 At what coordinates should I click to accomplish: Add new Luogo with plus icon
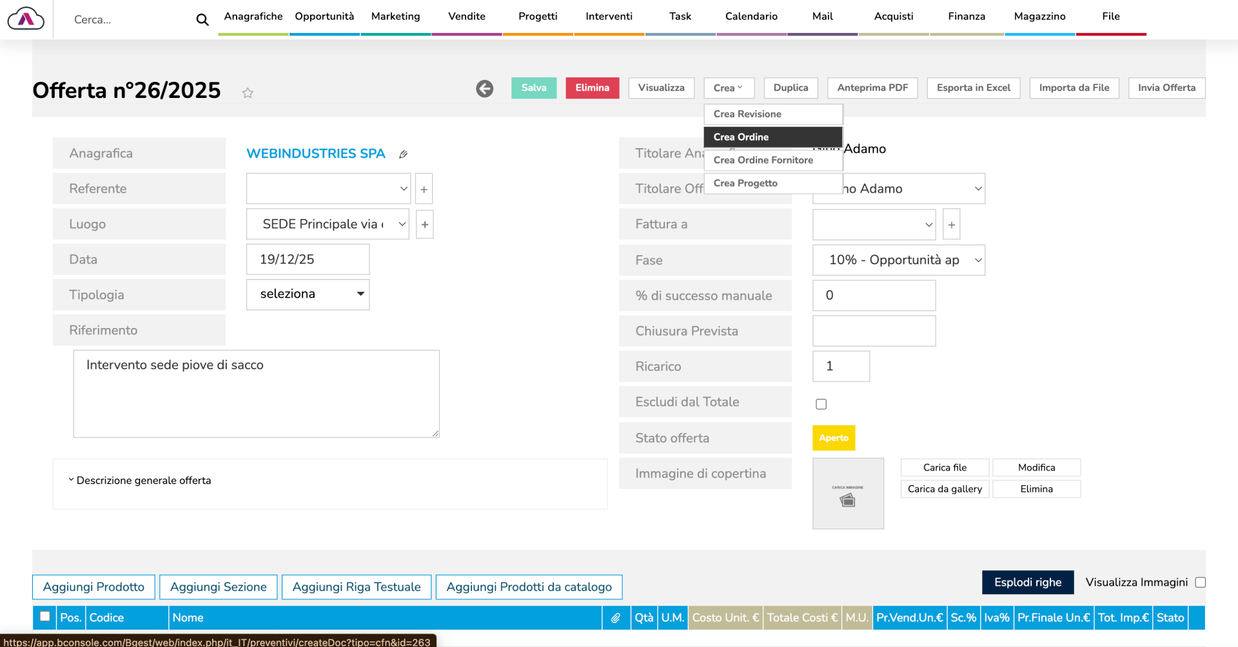point(424,225)
